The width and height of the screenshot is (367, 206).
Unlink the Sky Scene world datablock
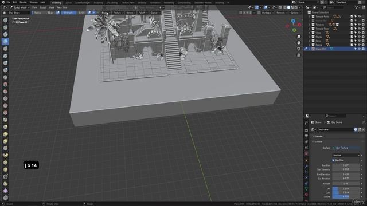point(363,130)
